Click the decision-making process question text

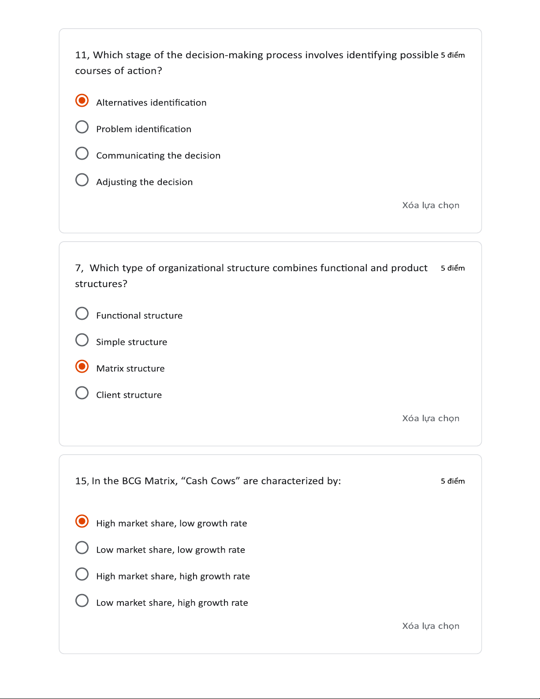[x=257, y=55]
